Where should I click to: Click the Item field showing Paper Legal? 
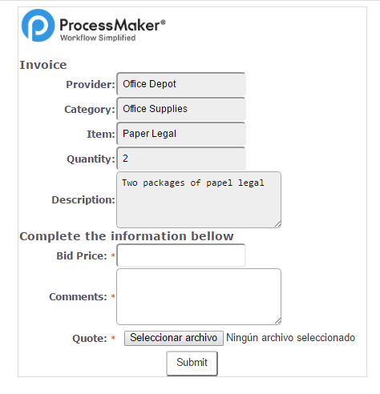pyautogui.click(x=181, y=134)
